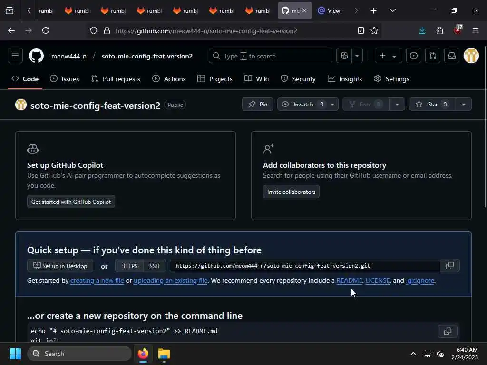The height and width of the screenshot is (365, 487).
Task: Open Windows Start menu
Action: (15, 354)
